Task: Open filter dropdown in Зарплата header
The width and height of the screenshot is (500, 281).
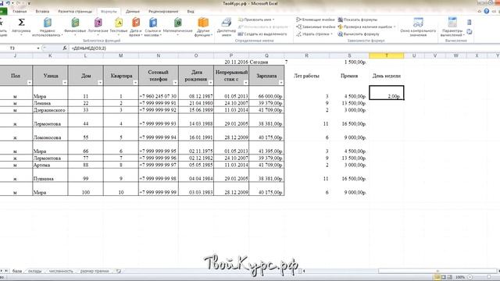Action: [280, 83]
